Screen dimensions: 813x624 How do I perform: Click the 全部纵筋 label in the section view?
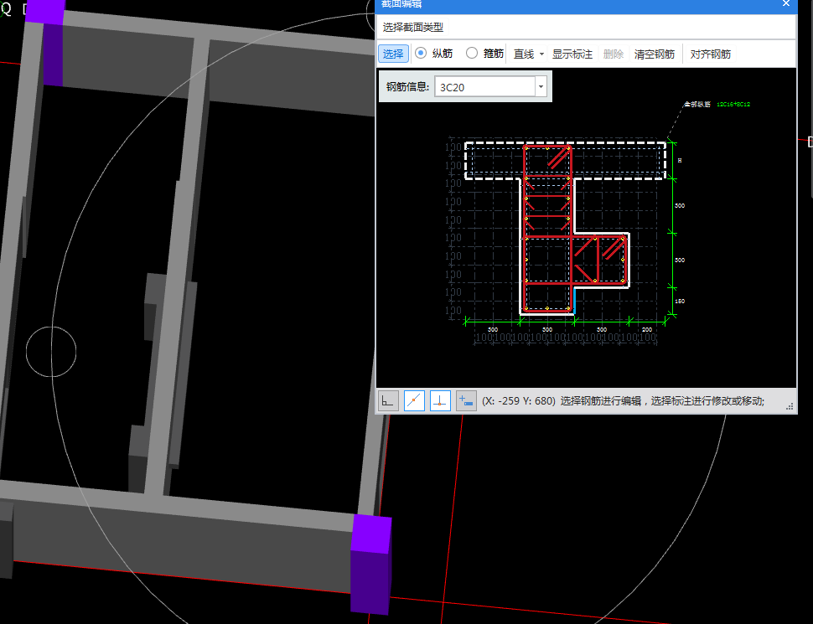pos(697,104)
